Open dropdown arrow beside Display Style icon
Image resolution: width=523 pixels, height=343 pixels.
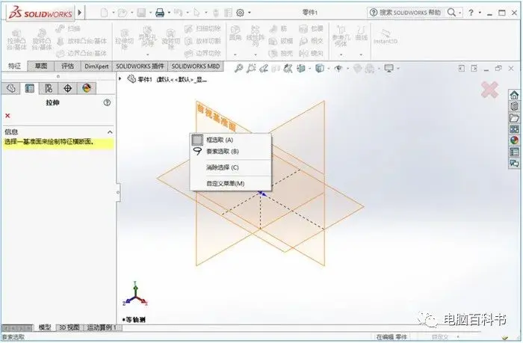click(329, 69)
